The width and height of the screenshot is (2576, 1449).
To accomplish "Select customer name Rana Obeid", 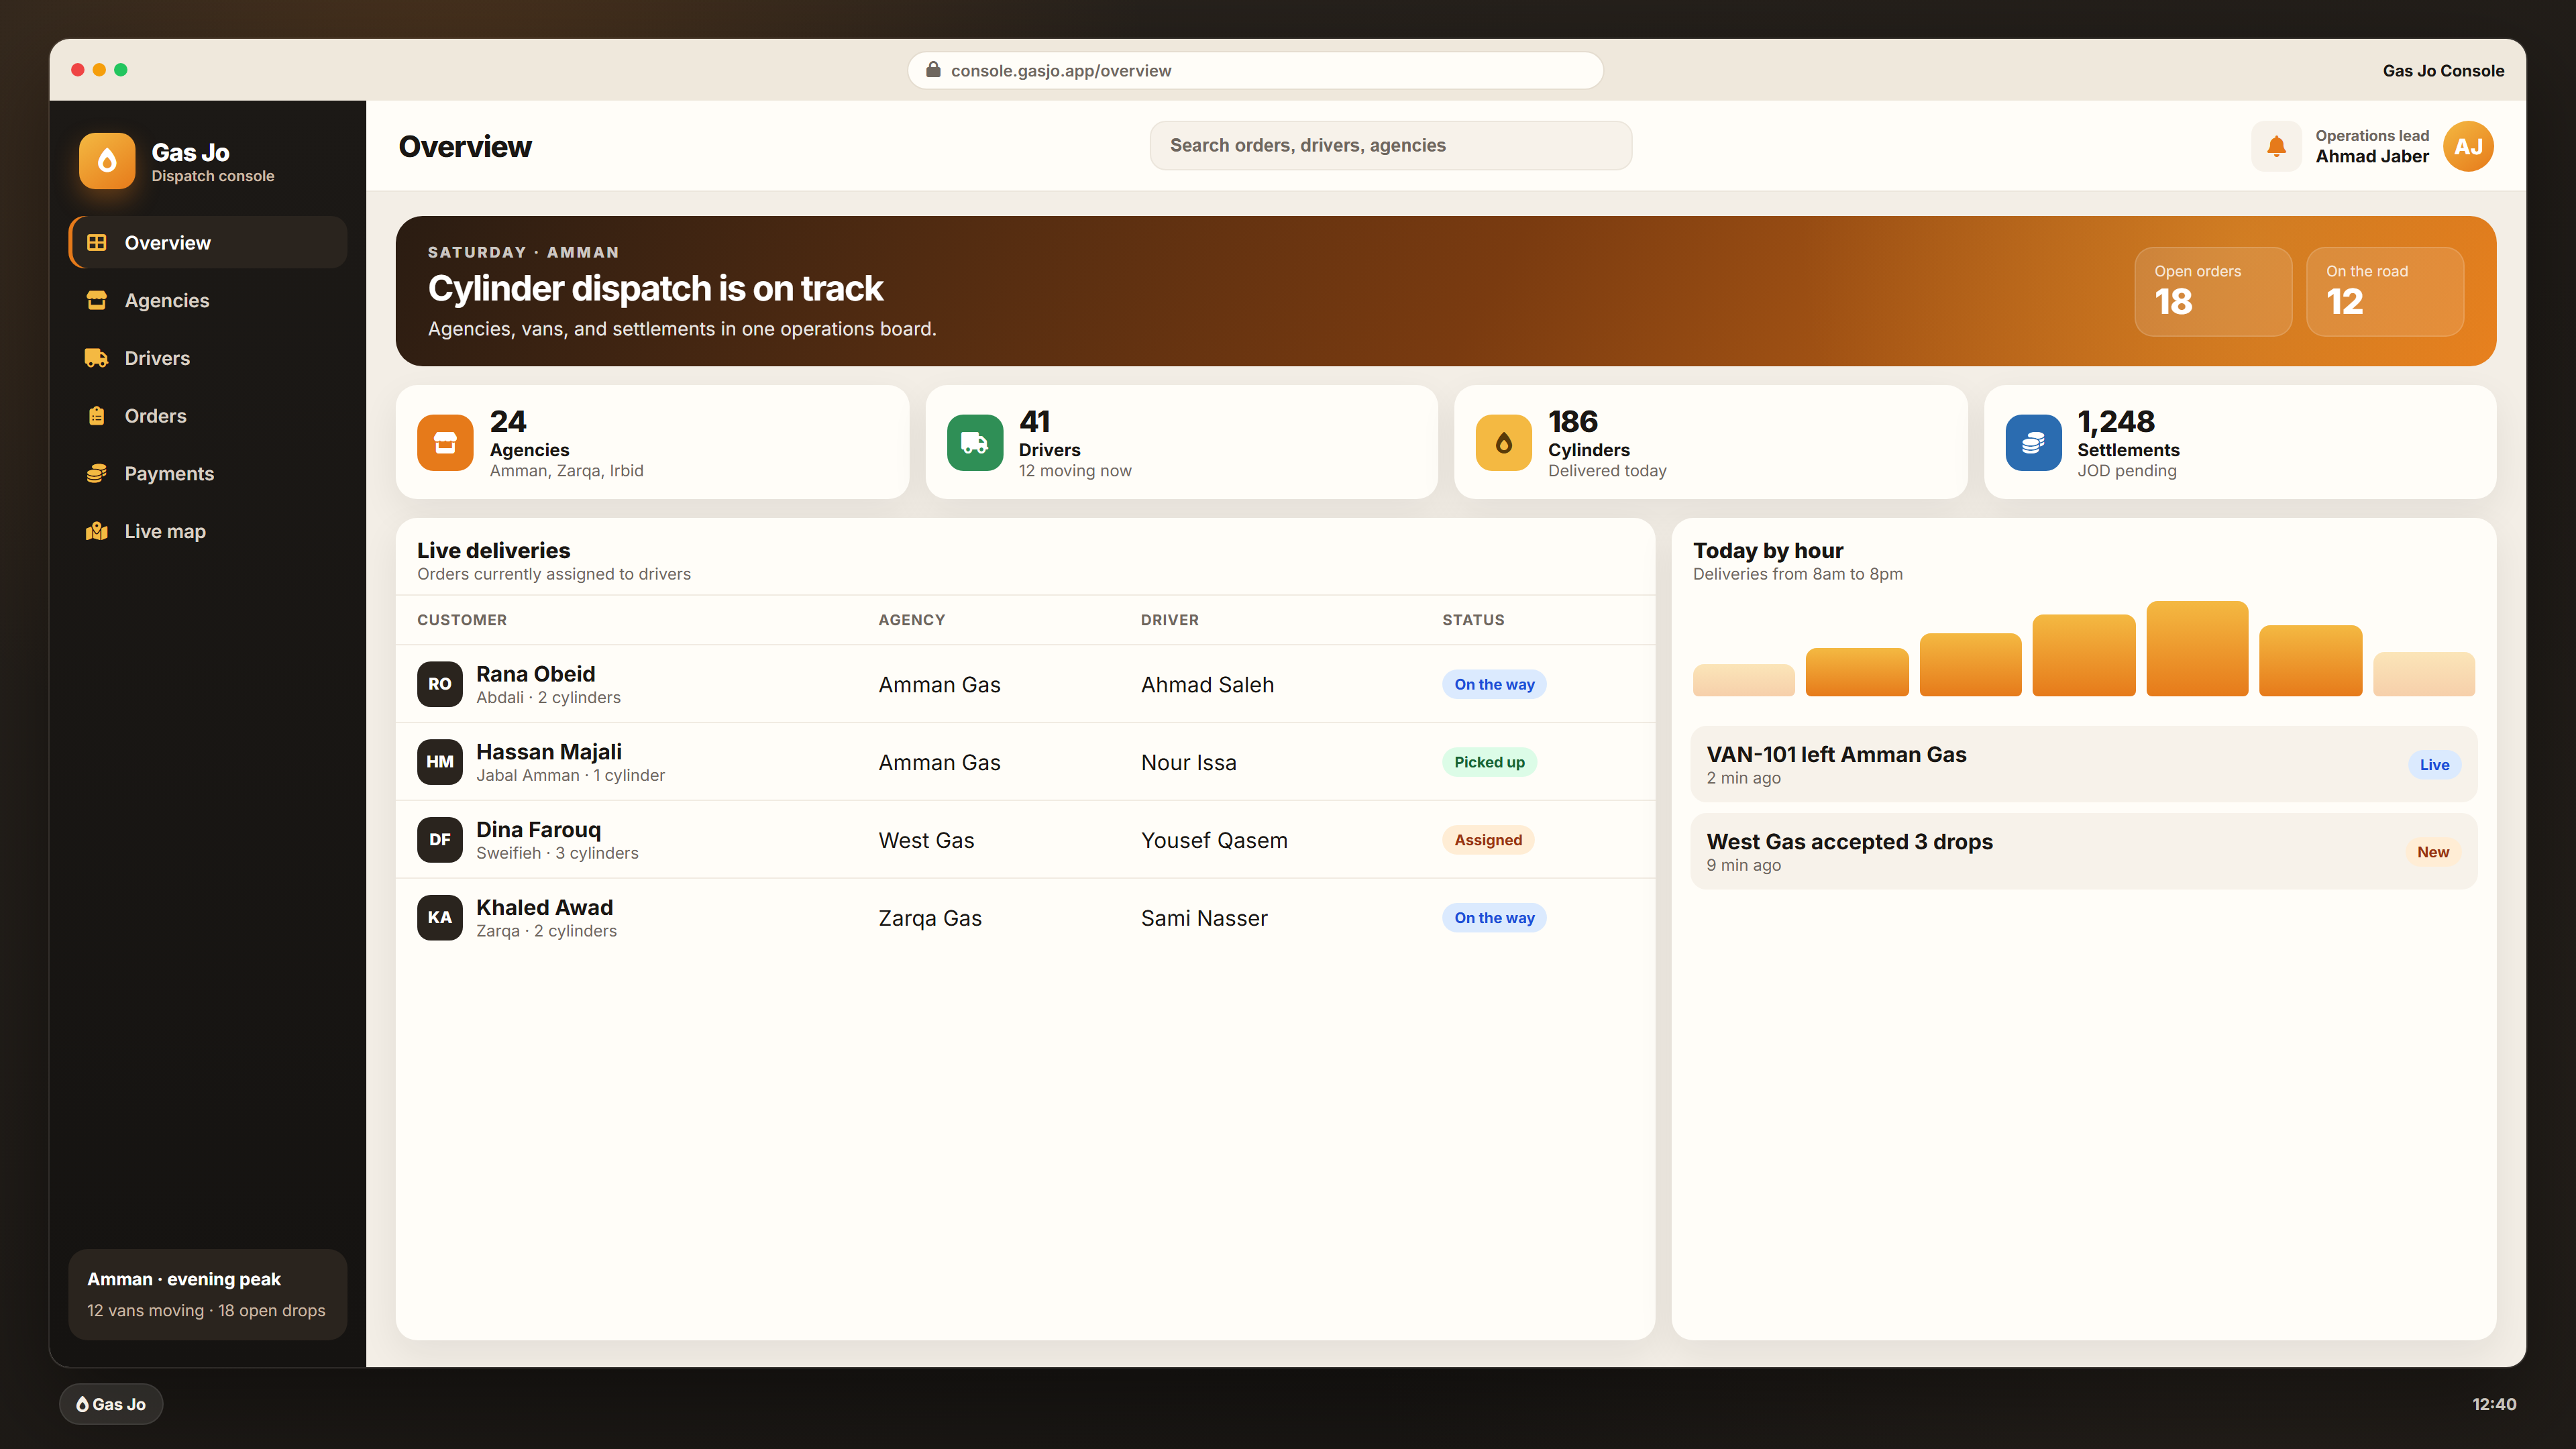I will click(x=535, y=674).
